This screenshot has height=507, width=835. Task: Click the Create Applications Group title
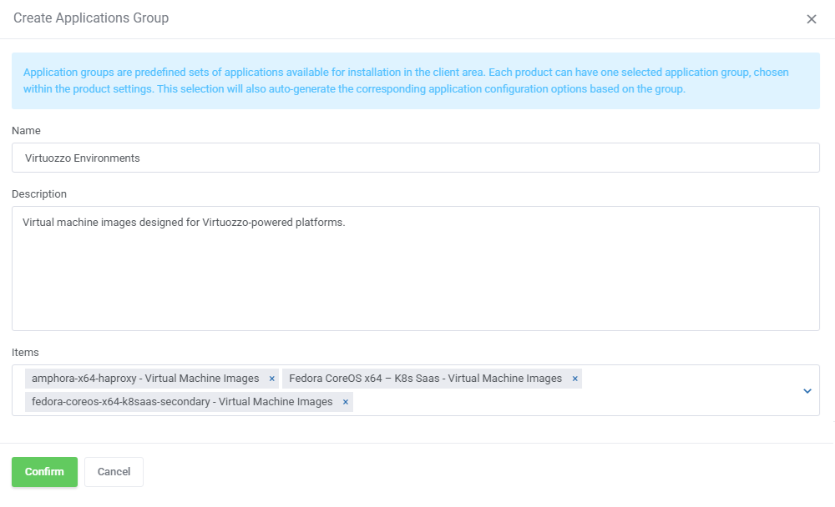click(x=91, y=18)
